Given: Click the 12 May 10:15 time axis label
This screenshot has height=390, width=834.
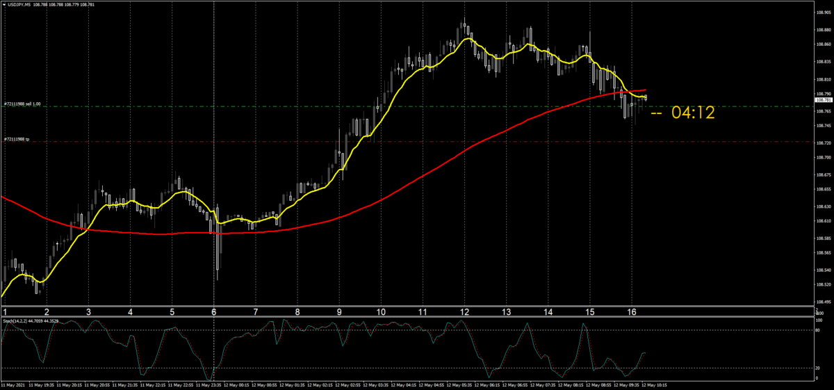Looking at the screenshot, I should click(x=654, y=385).
